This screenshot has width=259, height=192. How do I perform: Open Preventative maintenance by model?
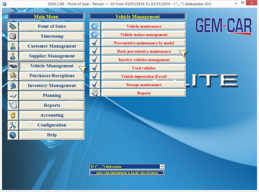pos(144,43)
